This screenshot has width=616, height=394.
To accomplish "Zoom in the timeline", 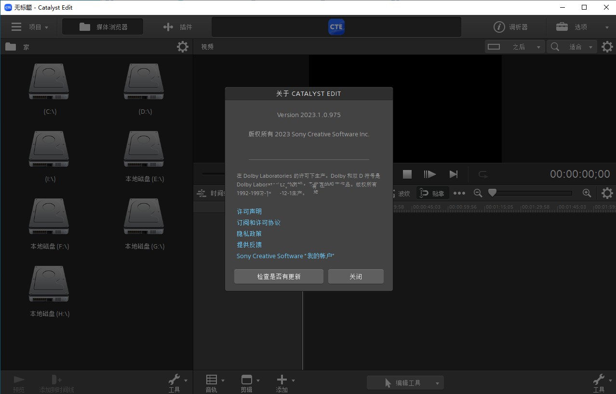I will click(587, 193).
